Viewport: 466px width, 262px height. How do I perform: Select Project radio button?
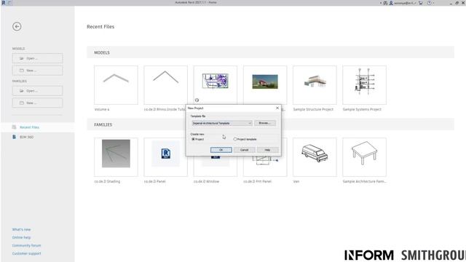point(193,139)
